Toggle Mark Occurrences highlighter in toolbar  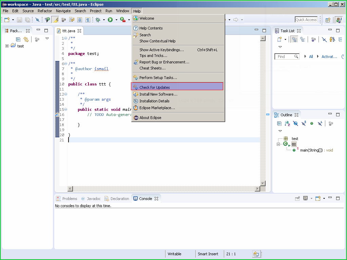coord(55,20)
